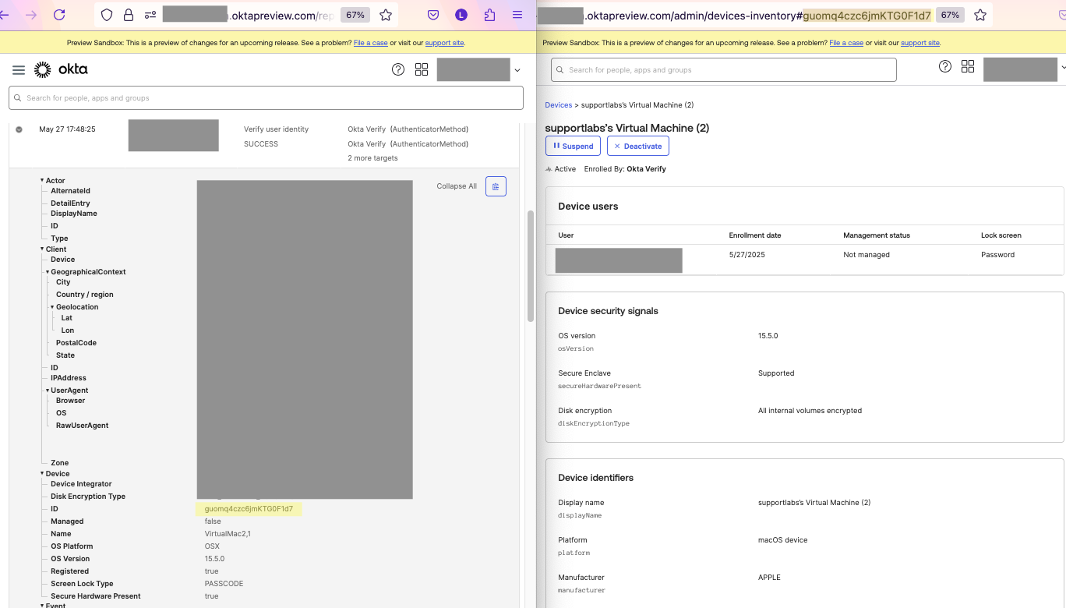Viewport: 1066px width, 608px height.
Task: Open support site link in right banner
Action: point(920,43)
